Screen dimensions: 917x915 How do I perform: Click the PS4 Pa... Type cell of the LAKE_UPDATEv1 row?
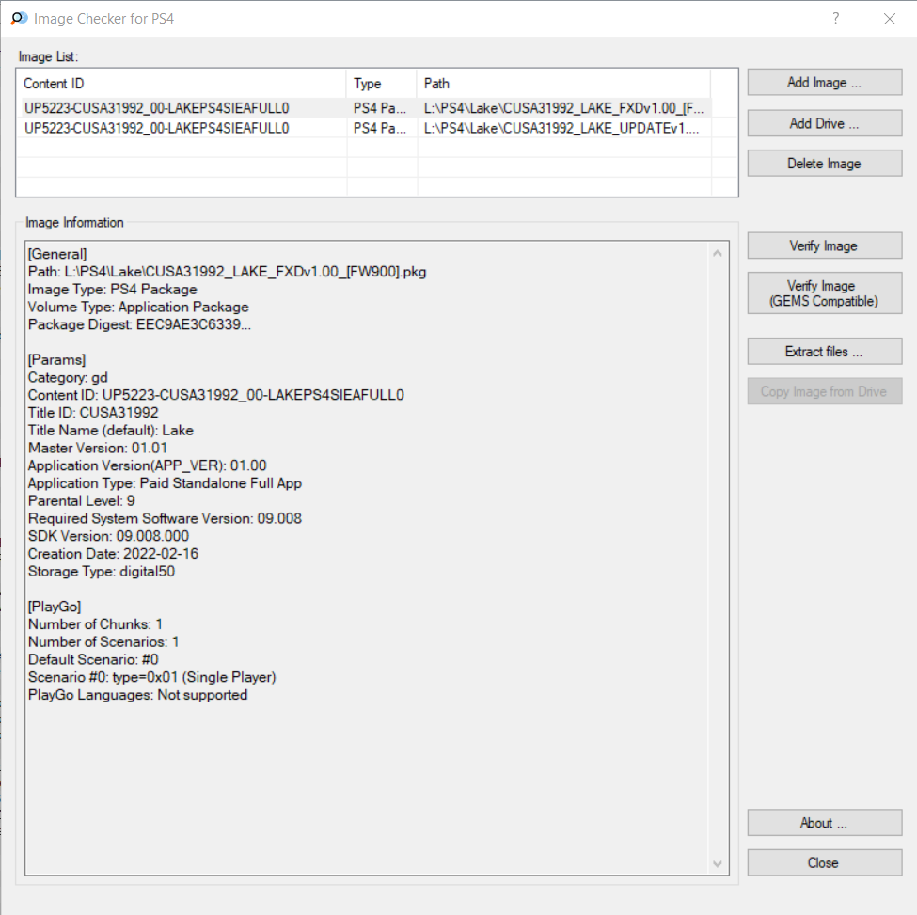point(382,128)
